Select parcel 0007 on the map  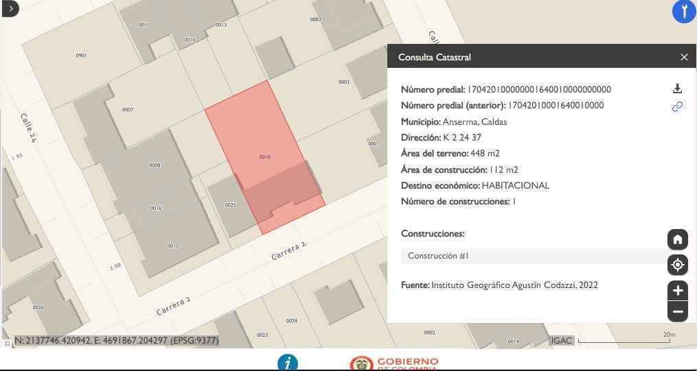pyautogui.click(x=128, y=110)
